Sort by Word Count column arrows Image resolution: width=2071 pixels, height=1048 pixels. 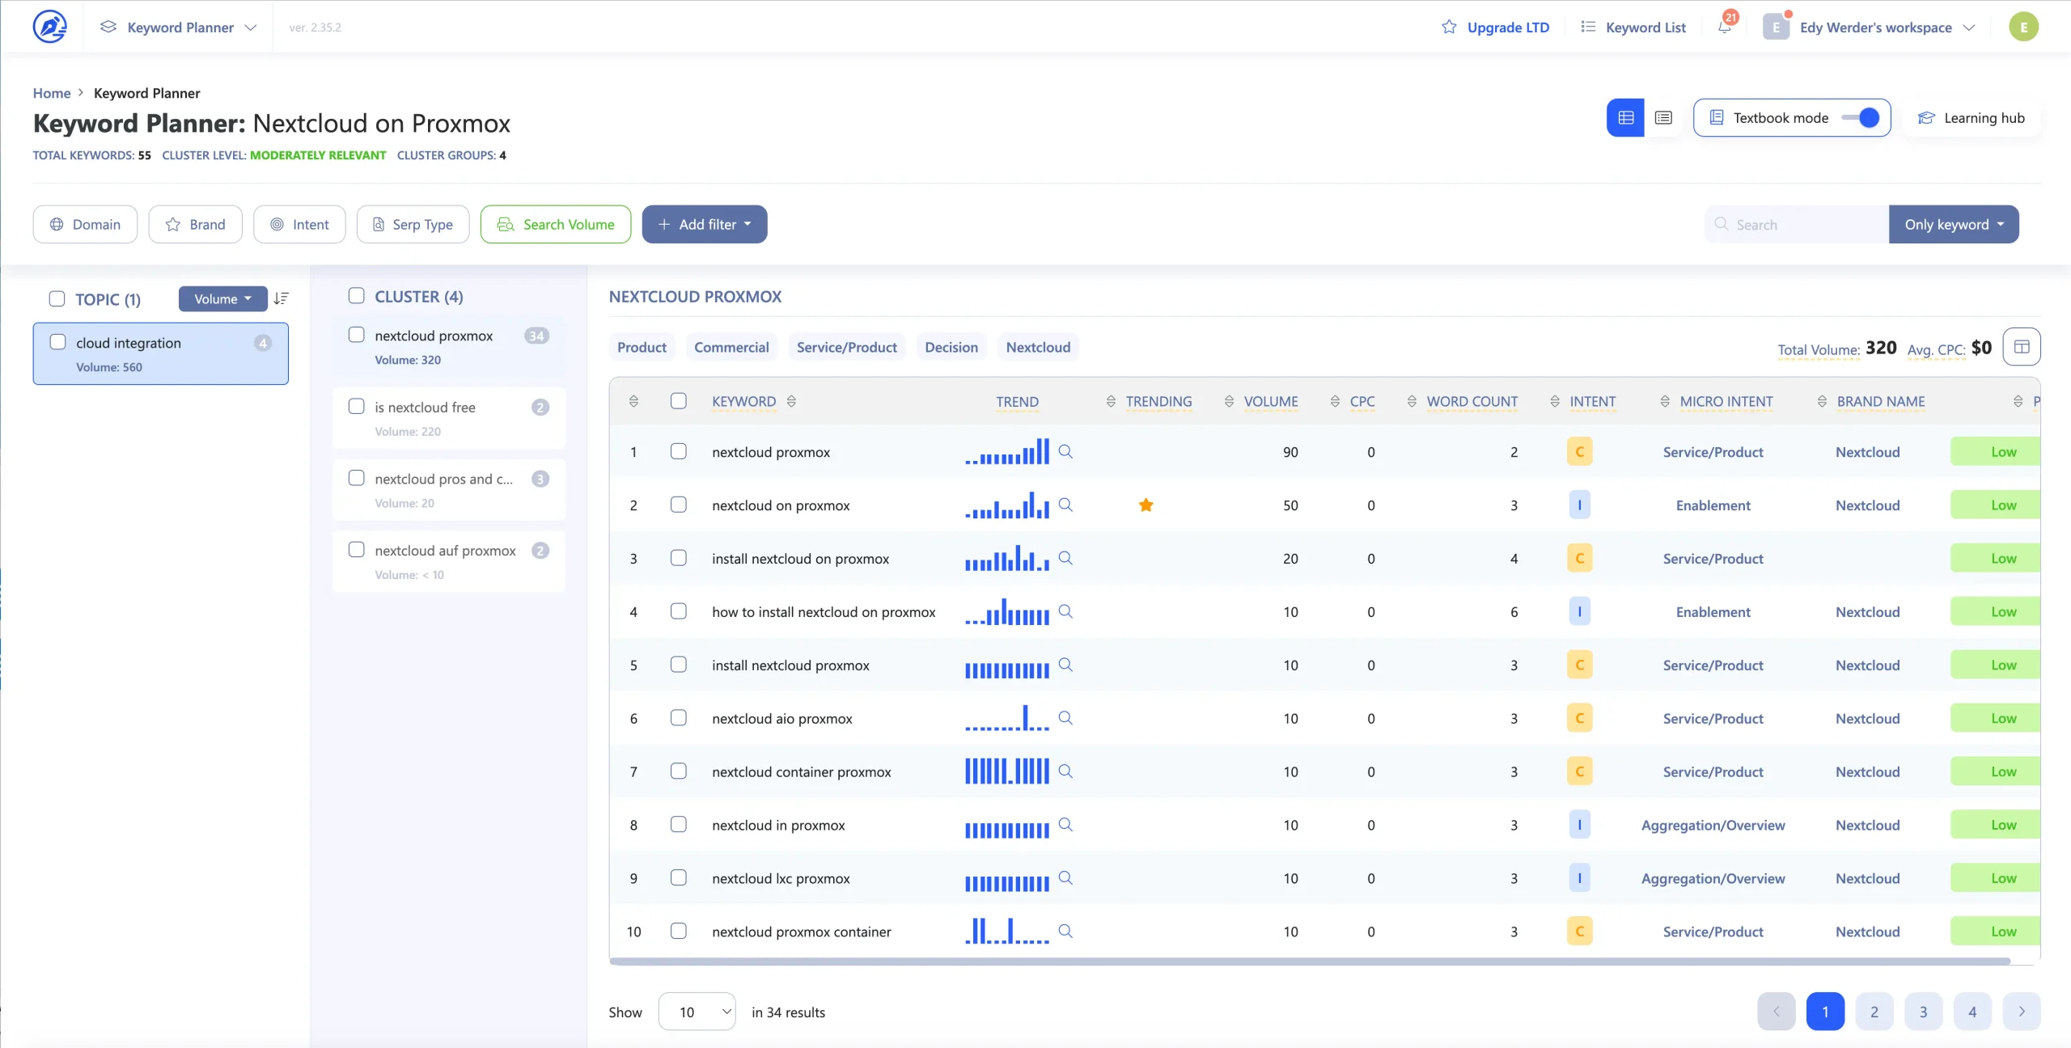(x=1412, y=401)
